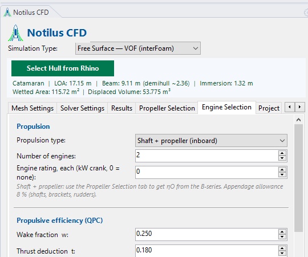The height and width of the screenshot is (257, 308).
Task: Click the 'Wetted Area: 115.72 m²' text
Action: pyautogui.click(x=46, y=92)
